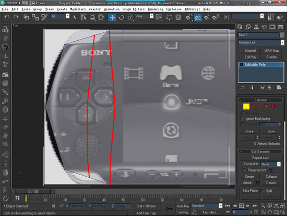Open the MAXScript menu

[192, 9]
